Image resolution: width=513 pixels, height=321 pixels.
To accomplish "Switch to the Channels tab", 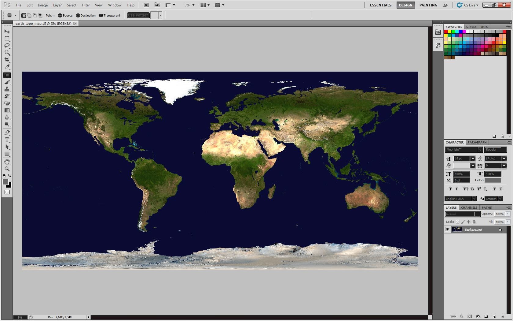I will [x=469, y=207].
